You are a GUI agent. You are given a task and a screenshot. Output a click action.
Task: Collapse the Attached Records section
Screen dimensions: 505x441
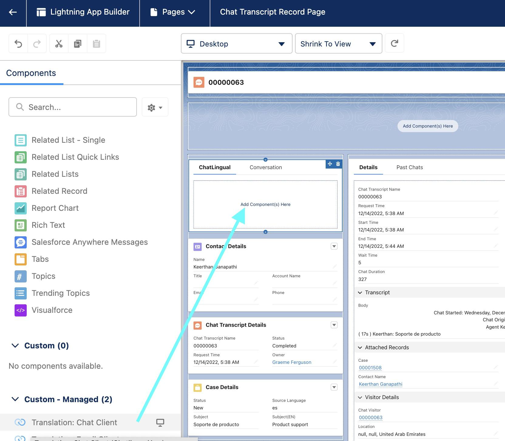coord(360,347)
